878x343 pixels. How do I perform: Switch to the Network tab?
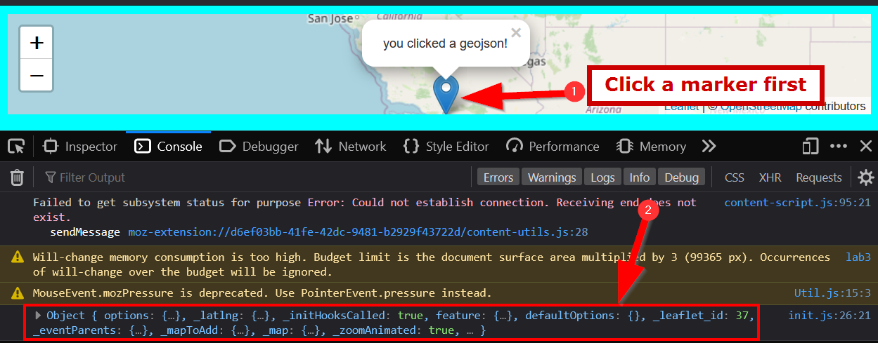(351, 147)
